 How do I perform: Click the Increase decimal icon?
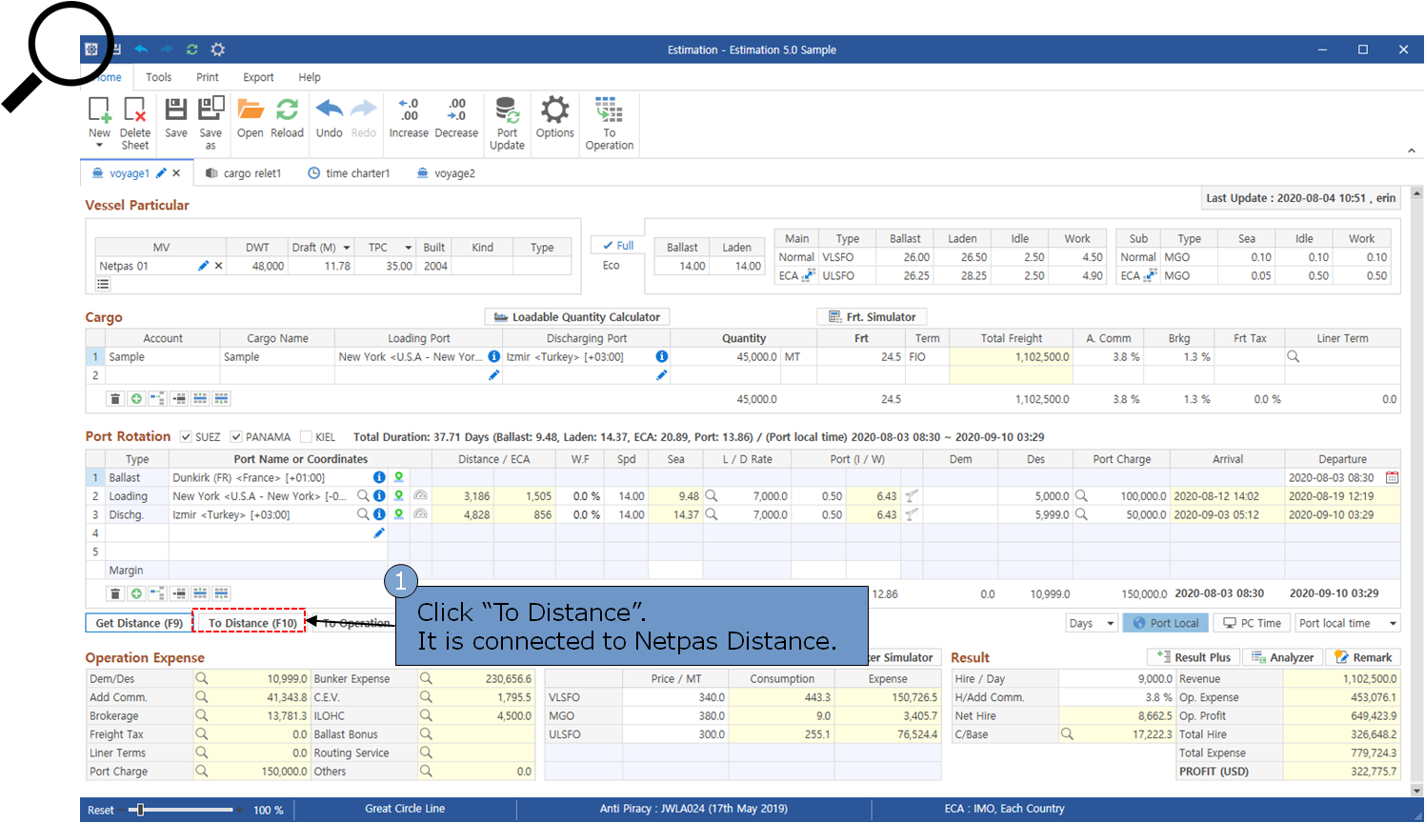409,109
